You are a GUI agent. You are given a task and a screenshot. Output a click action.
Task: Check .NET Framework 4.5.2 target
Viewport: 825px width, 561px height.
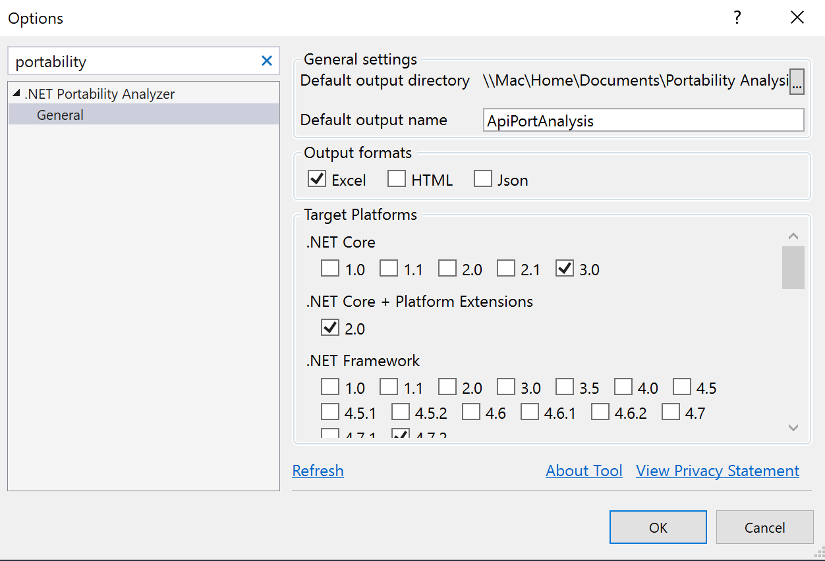tap(401, 412)
